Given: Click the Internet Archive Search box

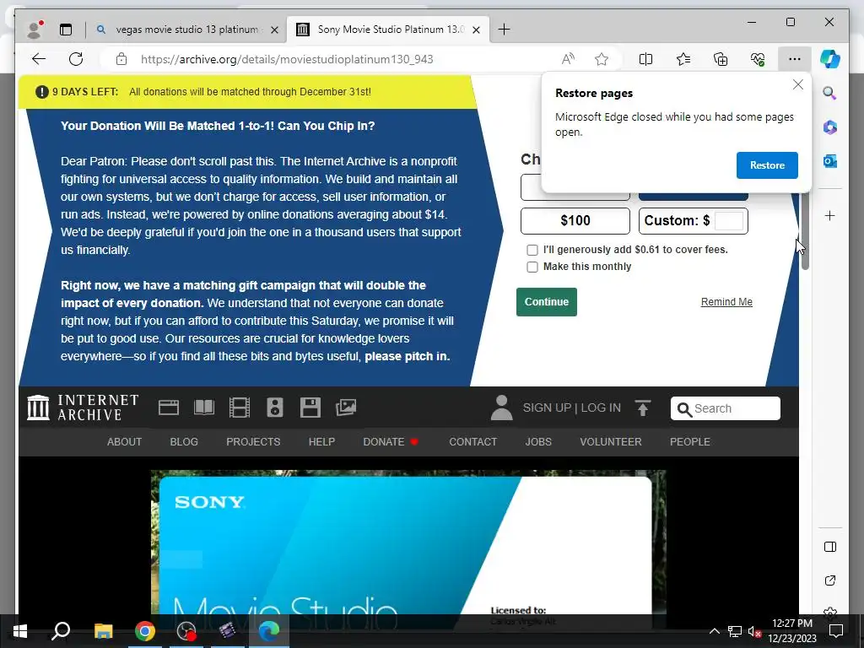Looking at the screenshot, I should tap(725, 408).
